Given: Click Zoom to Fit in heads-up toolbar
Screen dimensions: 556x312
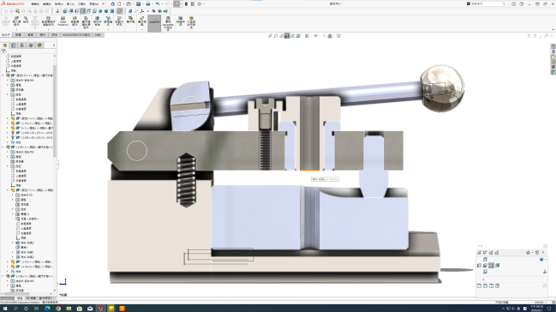Looking at the screenshot, I should (270, 36).
